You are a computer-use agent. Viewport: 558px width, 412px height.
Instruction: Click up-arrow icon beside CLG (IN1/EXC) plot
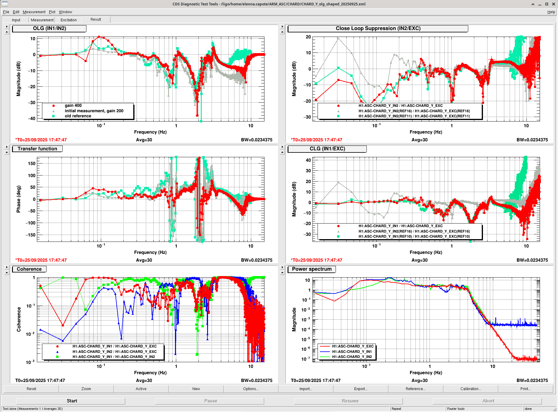282,152
